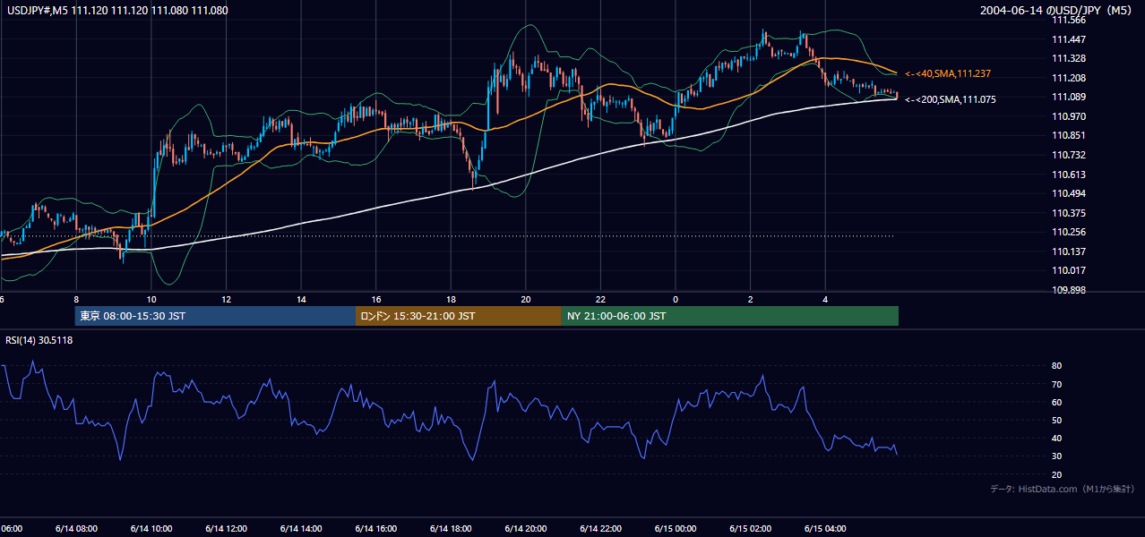This screenshot has height=537, width=1145.
Task: Click hour label 18 below price chart
Action: click(x=451, y=300)
